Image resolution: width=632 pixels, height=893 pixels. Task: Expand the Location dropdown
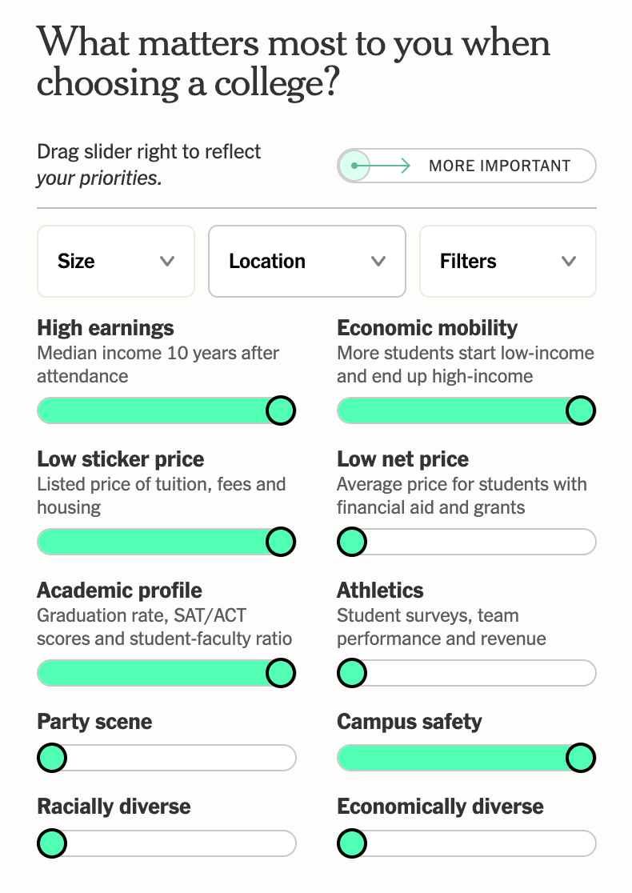[307, 262]
